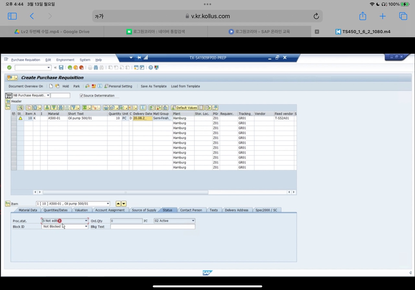The height and width of the screenshot is (290, 415).
Task: Click the Sort Descending icon in the item toolbar
Action: [x=54, y=108]
